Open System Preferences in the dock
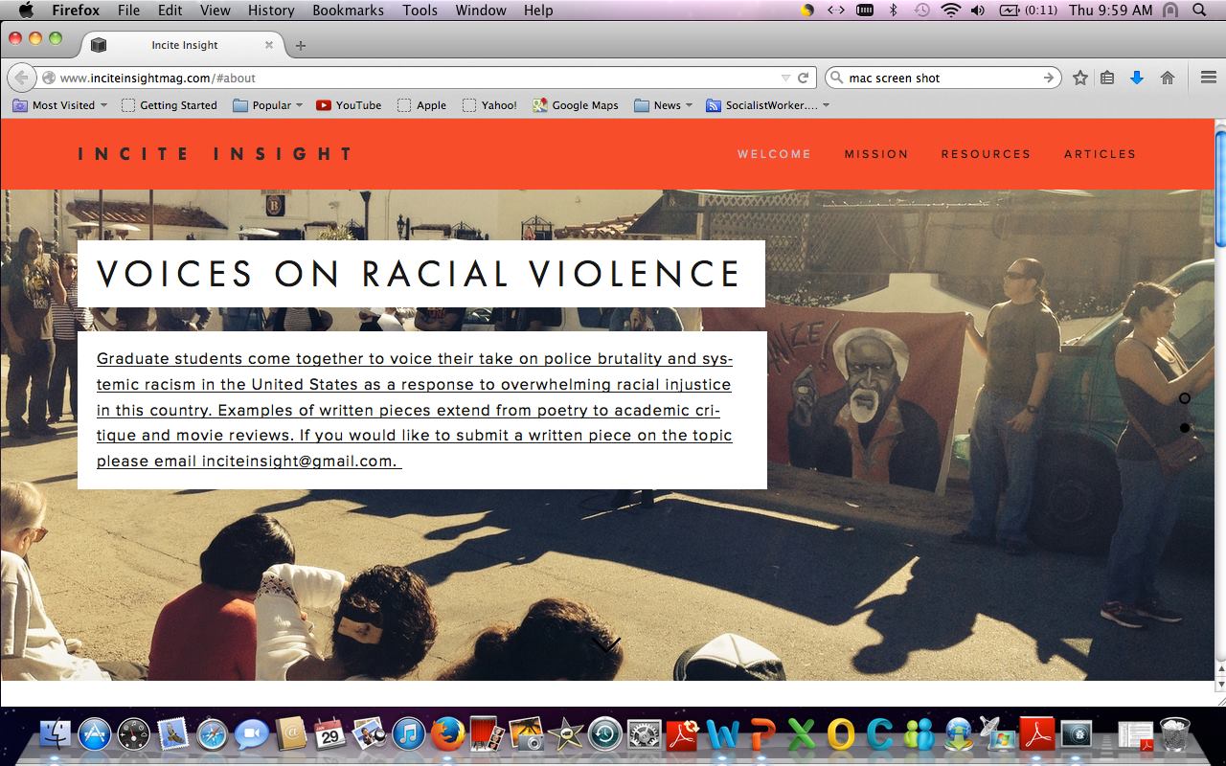This screenshot has height=766, width=1226. [645, 734]
